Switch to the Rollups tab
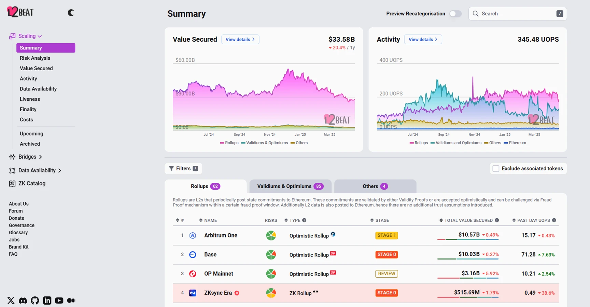This screenshot has height=307, width=590. pos(206,186)
